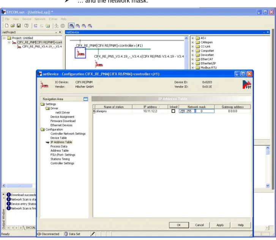Click the netProject horizontal scrollbar thumb
276x240 pixels.
(19, 186)
